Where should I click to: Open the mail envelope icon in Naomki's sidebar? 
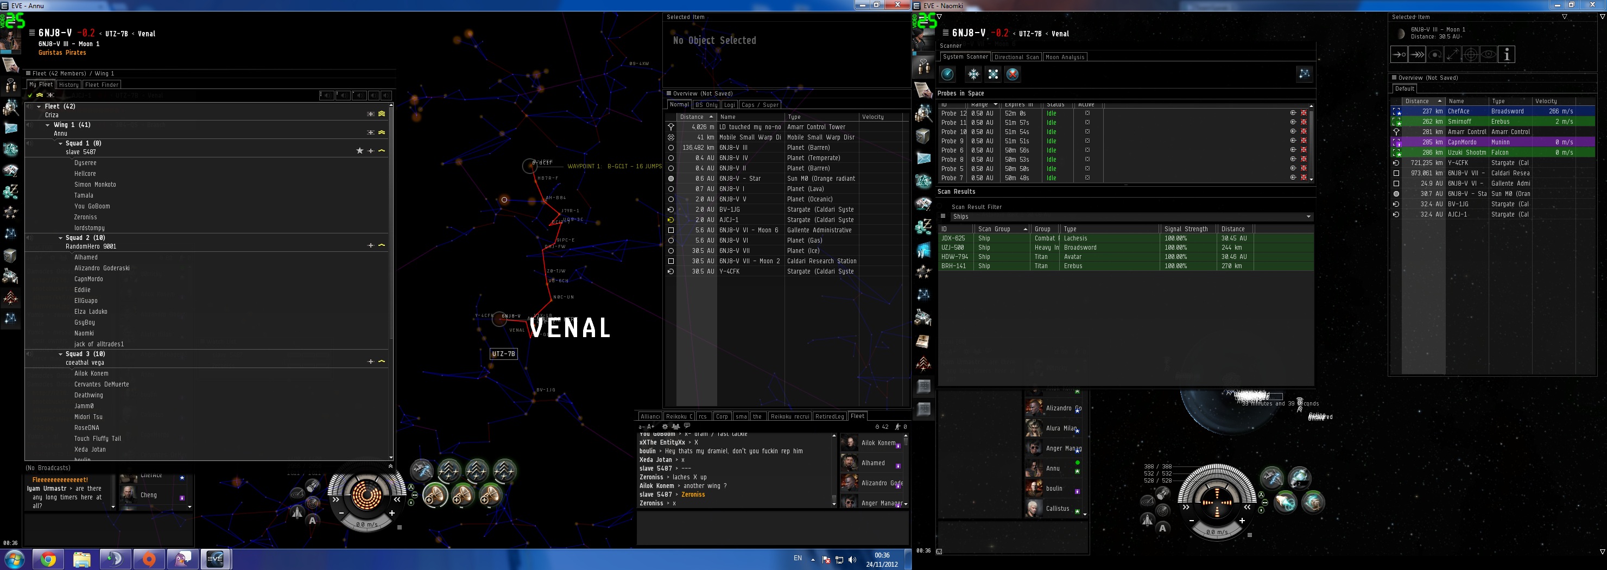[x=923, y=159]
